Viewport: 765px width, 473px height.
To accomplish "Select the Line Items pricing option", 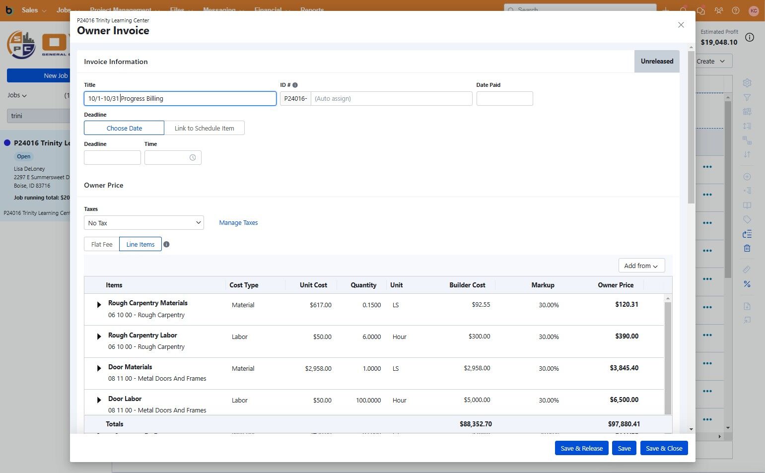I will 140,244.
